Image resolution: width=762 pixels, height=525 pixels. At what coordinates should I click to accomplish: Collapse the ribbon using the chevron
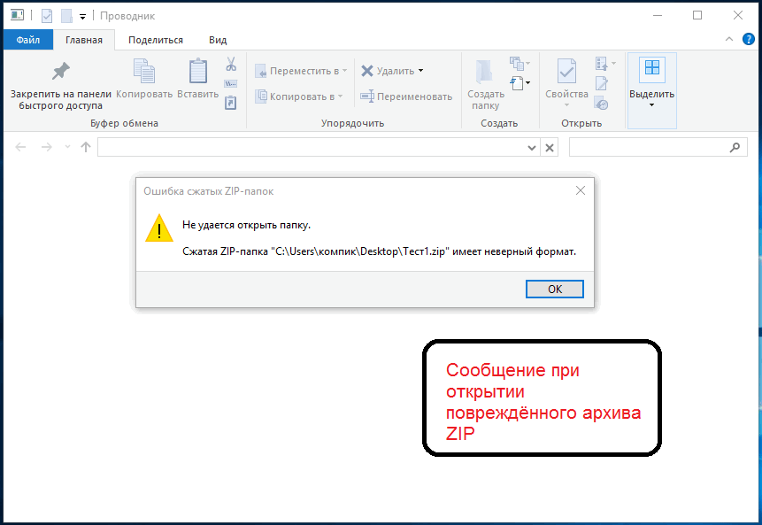728,40
